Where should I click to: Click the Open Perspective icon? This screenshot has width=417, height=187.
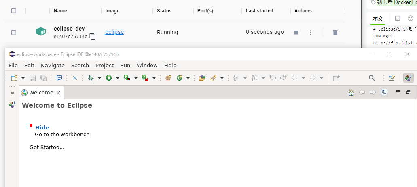pos(392,78)
